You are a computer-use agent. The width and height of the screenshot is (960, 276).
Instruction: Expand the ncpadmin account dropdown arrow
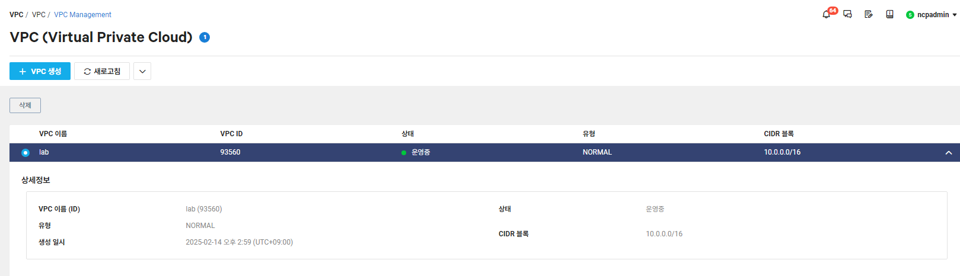(955, 15)
